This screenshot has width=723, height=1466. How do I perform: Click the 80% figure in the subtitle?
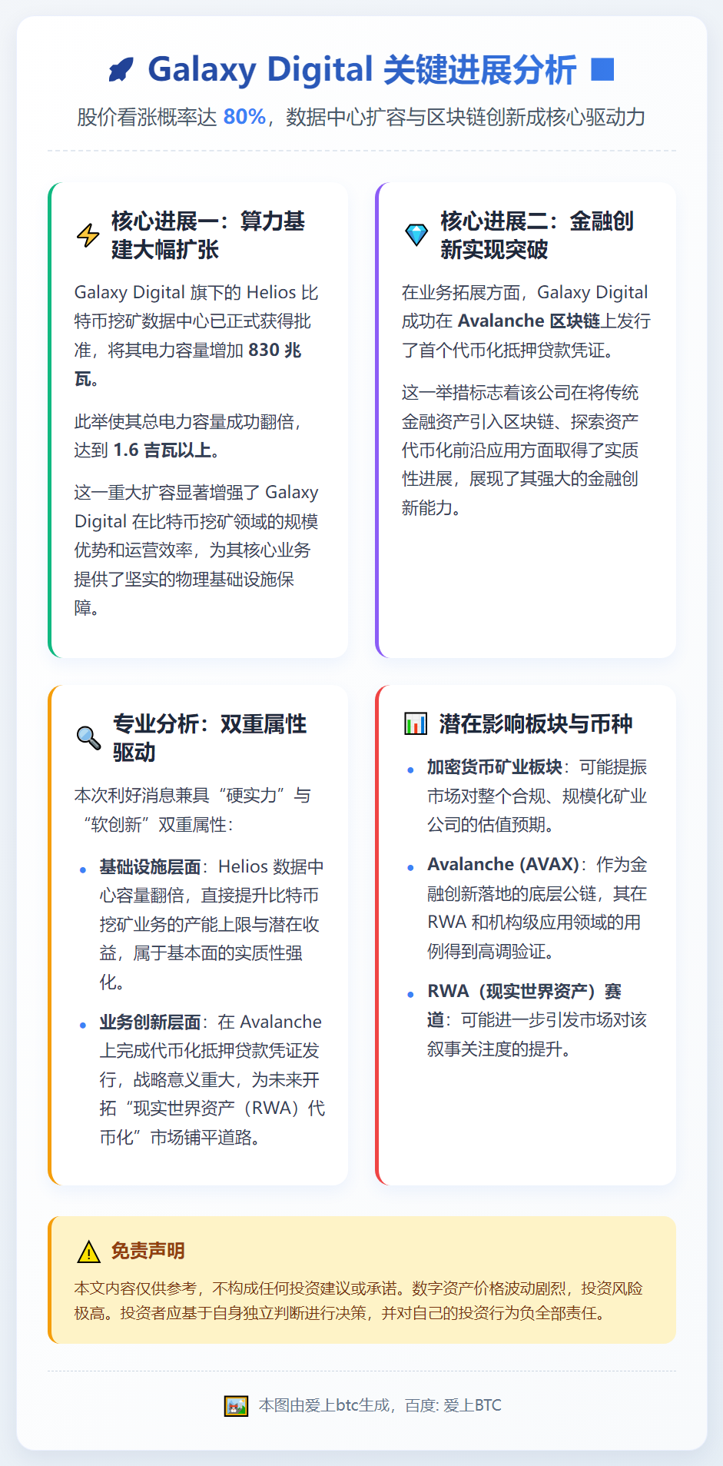click(x=244, y=117)
